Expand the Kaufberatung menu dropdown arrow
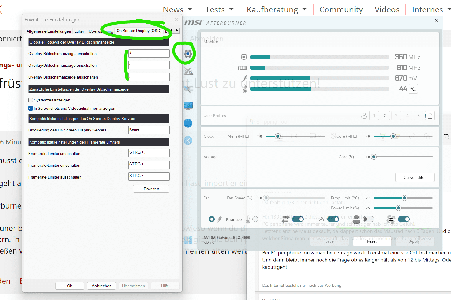Image resolution: width=451 pixels, height=300 pixels. (305, 9)
